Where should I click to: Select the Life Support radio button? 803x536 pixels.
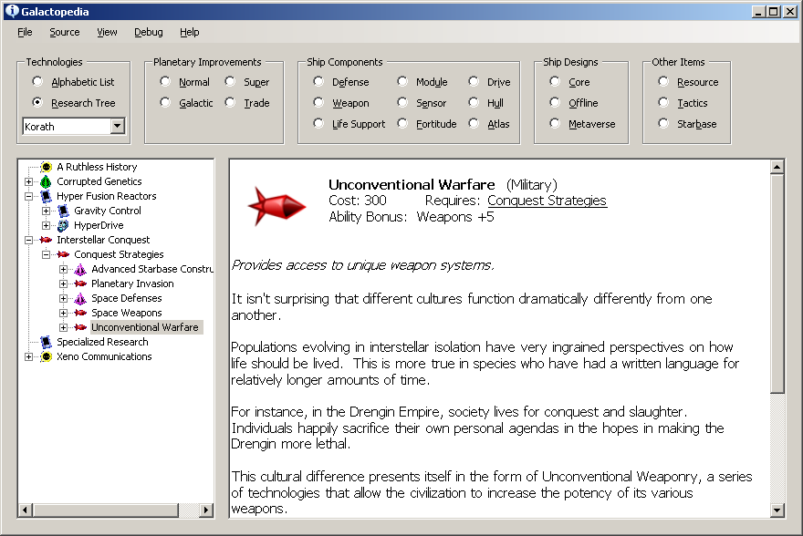pos(318,123)
